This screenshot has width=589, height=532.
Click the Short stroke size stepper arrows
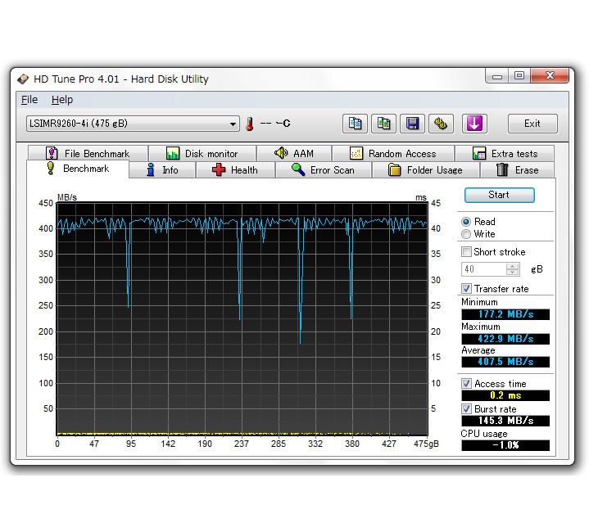point(513,269)
